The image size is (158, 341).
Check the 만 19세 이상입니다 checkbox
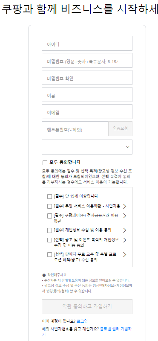(50, 197)
